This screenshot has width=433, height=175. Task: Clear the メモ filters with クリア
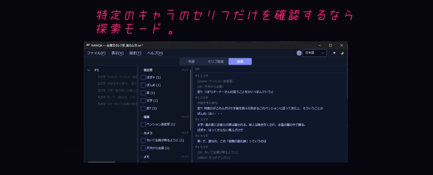coord(185,156)
